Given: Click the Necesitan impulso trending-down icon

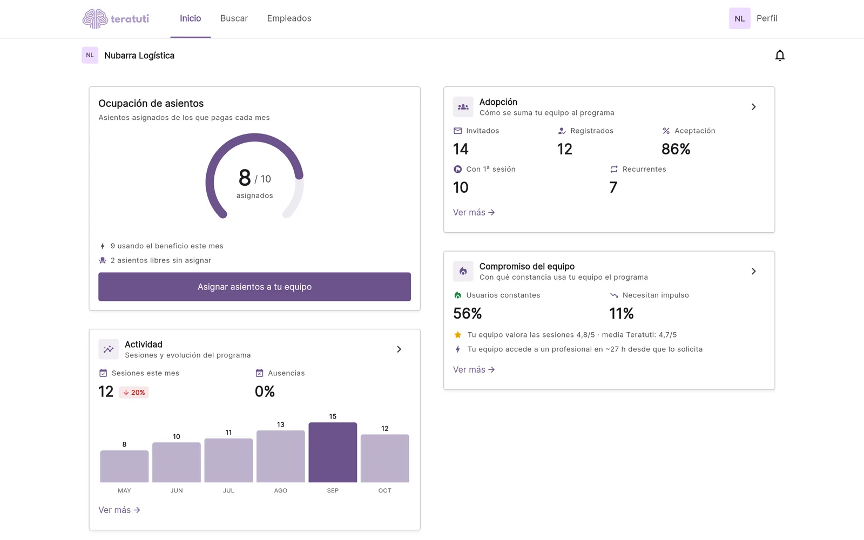Looking at the screenshot, I should pos(613,295).
